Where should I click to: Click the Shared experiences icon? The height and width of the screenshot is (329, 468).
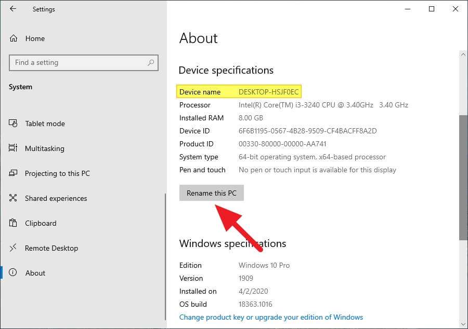click(13, 198)
